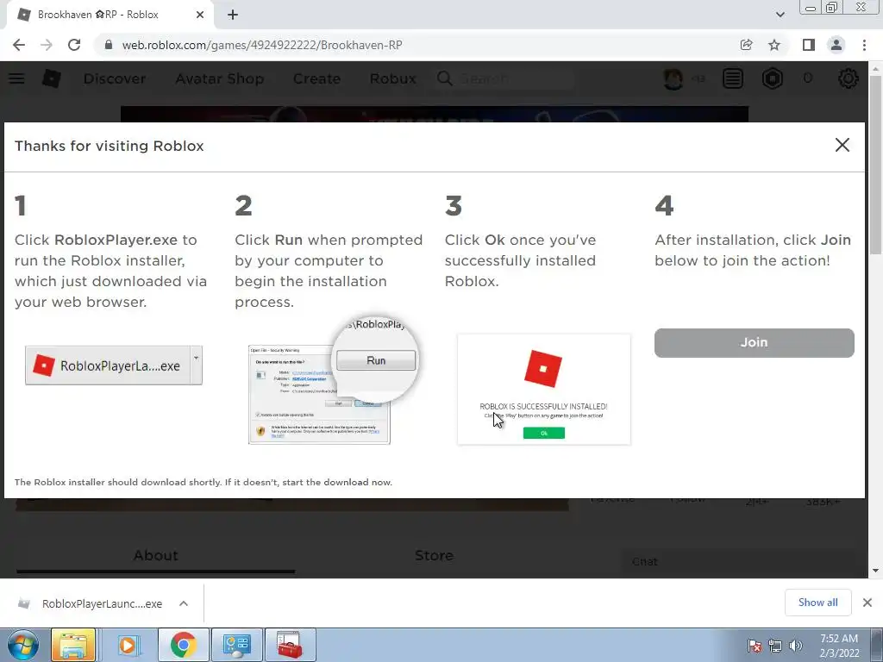Click the browser forward arrow
This screenshot has width=883, height=662.
47,45
